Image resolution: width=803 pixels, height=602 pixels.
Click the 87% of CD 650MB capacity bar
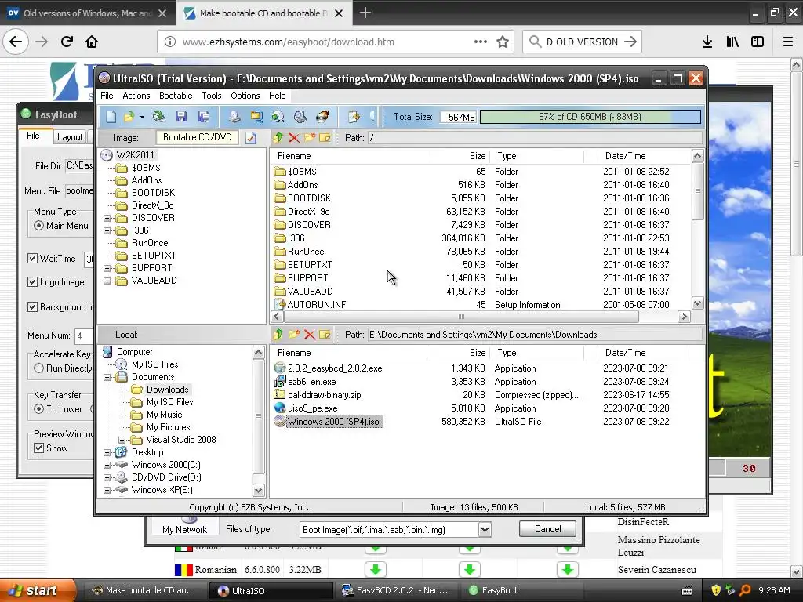[x=590, y=117]
